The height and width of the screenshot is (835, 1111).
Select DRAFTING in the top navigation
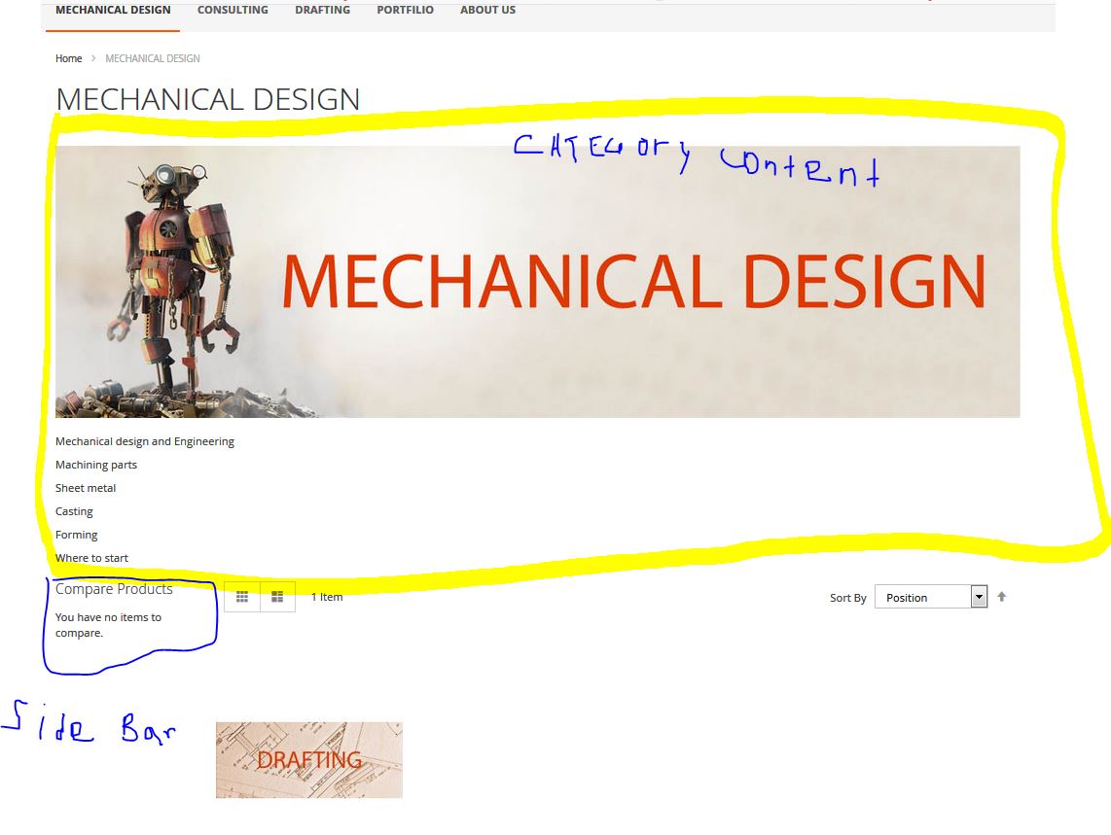pos(322,10)
